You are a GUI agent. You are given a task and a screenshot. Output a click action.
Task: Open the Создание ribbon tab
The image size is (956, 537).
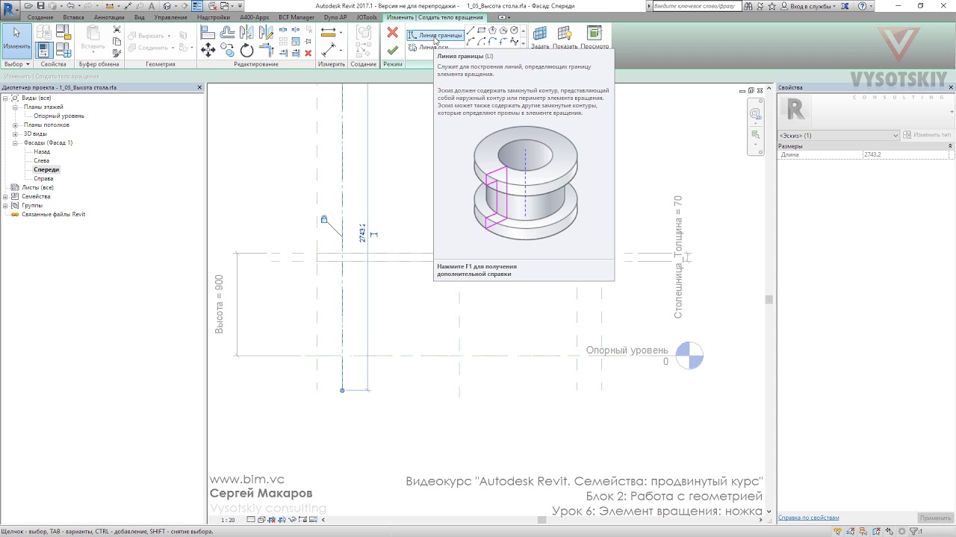(40, 17)
